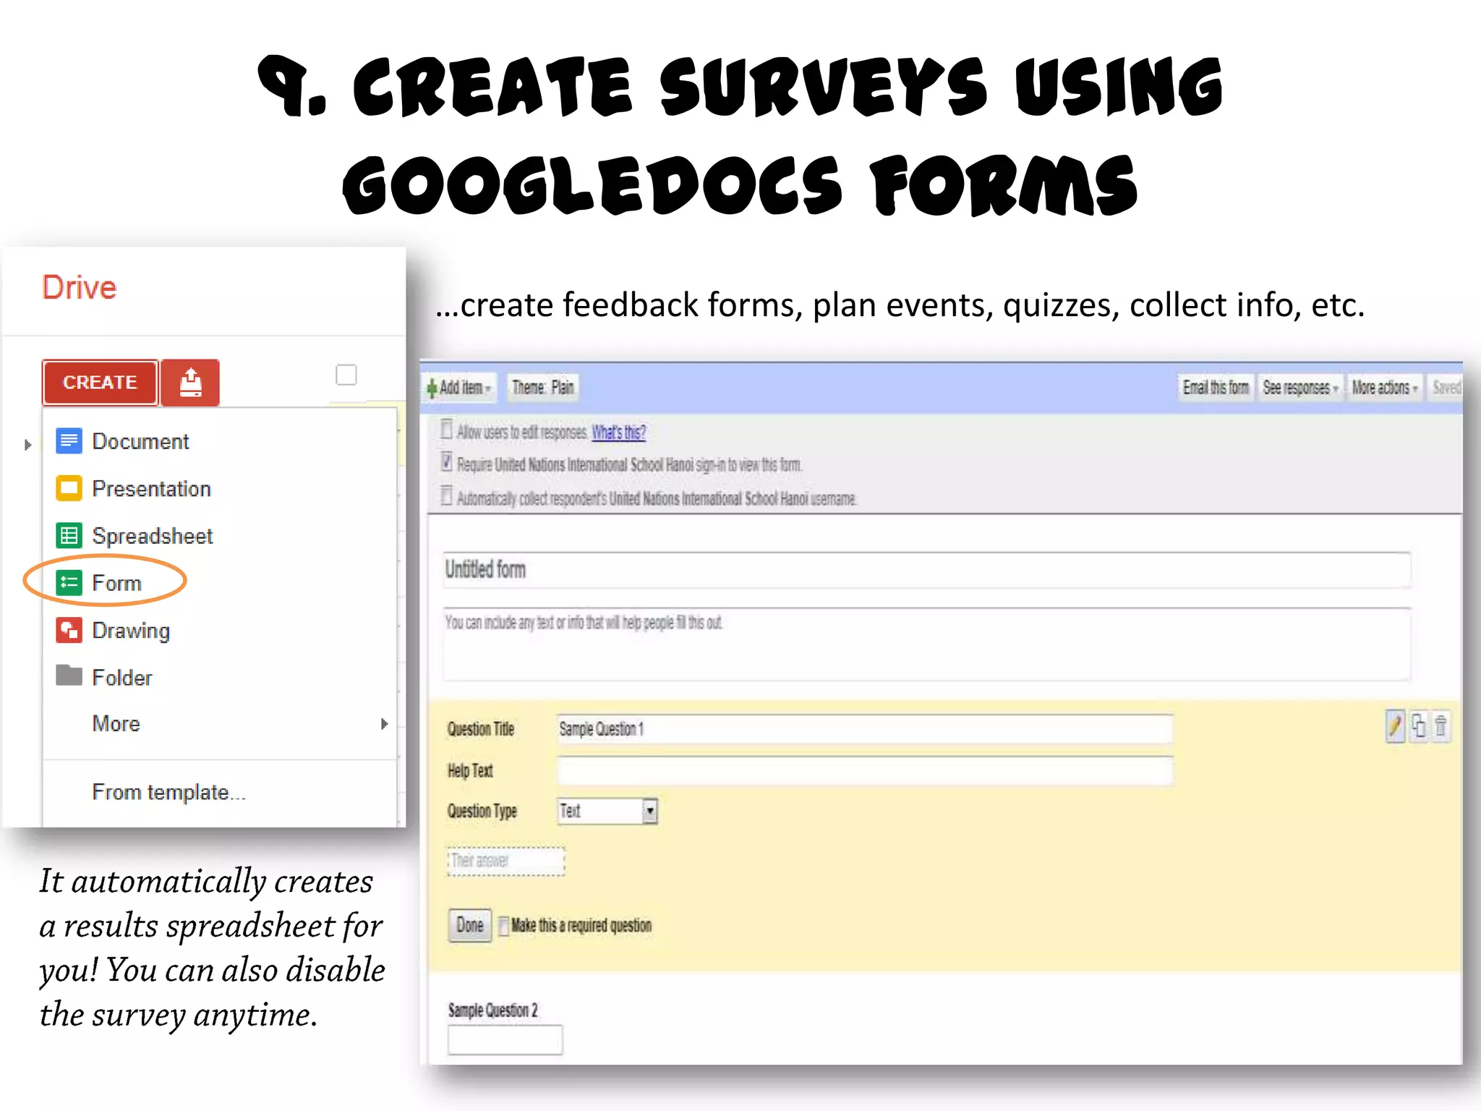This screenshot has width=1481, height=1111.
Task: Select From template... option
Action: 168,792
